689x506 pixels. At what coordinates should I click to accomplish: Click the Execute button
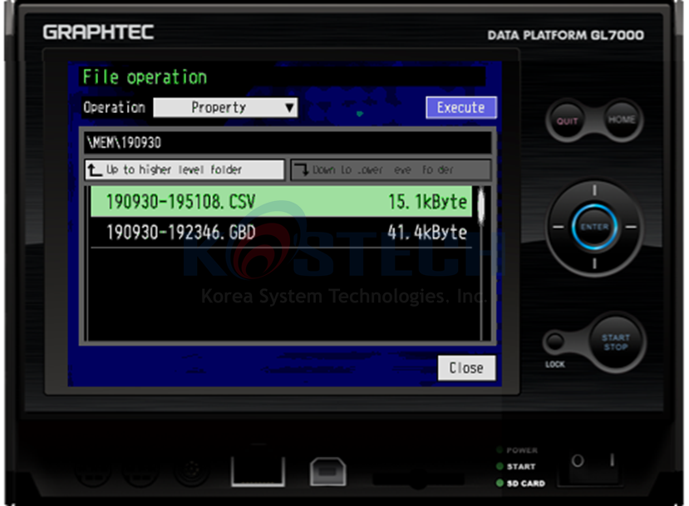(x=461, y=108)
